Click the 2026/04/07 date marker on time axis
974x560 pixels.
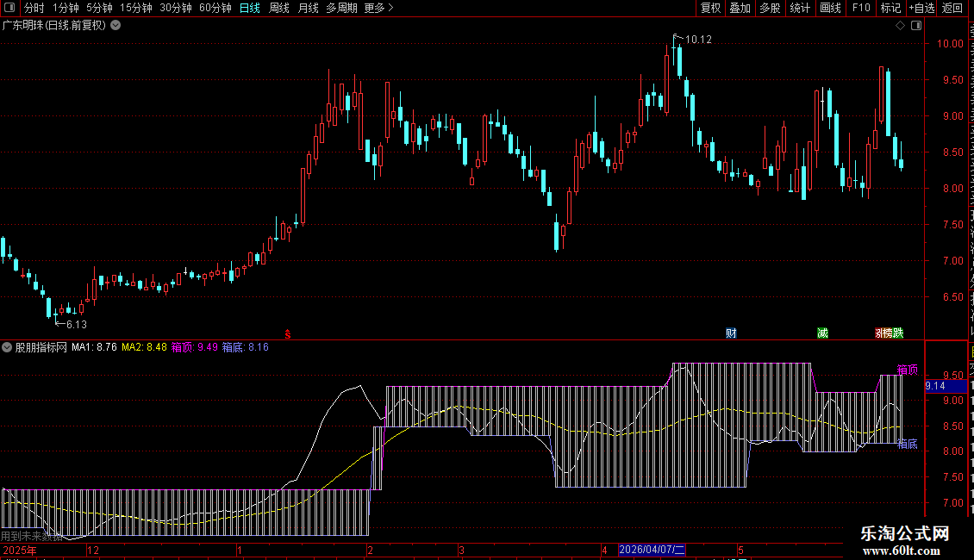(x=652, y=550)
